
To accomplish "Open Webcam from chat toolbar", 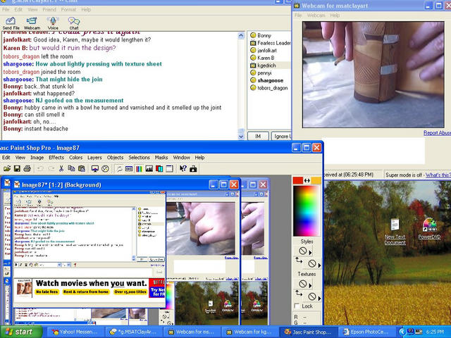I will tap(32, 23).
